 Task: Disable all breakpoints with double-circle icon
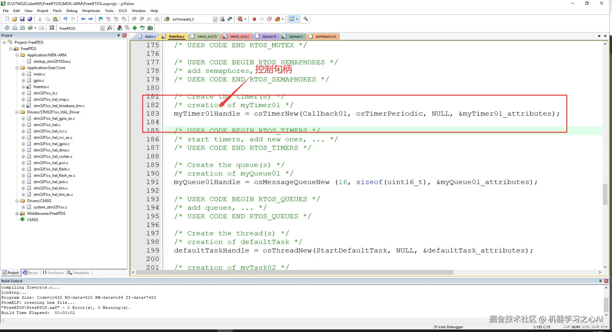click(269, 19)
